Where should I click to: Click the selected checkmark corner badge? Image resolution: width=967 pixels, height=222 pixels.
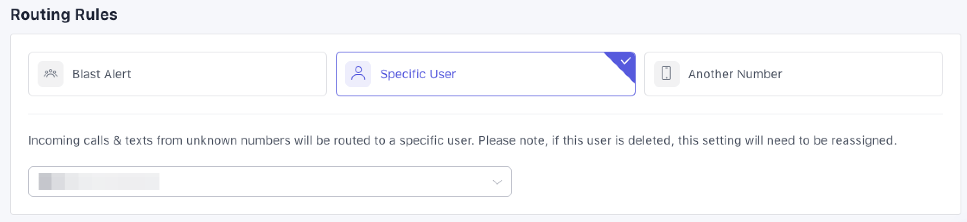click(x=626, y=61)
